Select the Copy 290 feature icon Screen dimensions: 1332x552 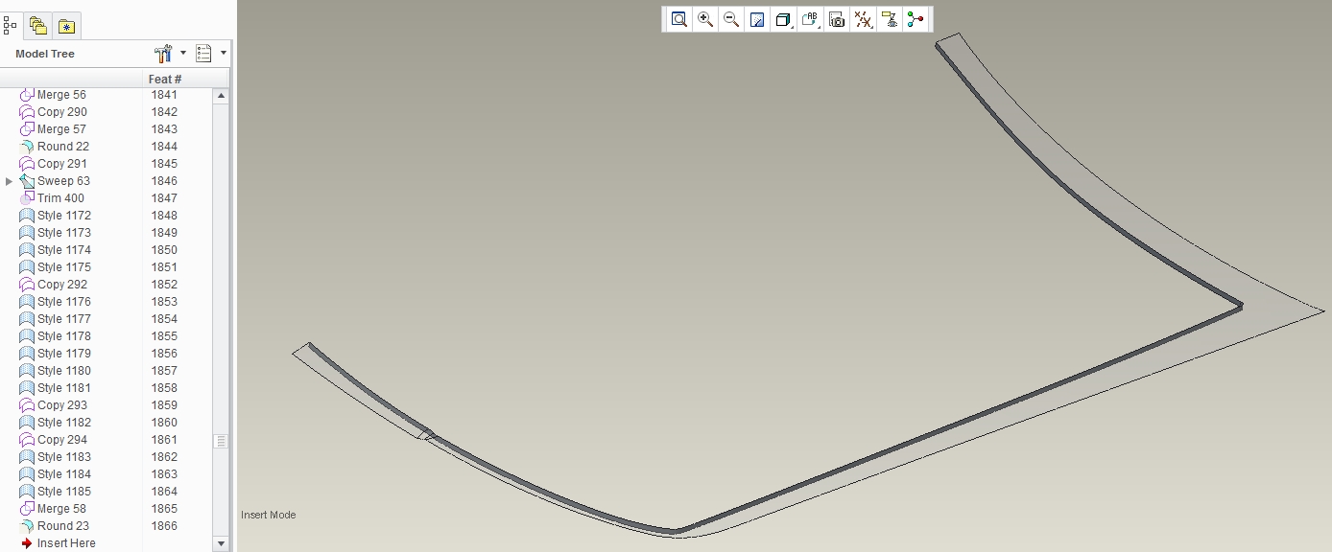[27, 112]
